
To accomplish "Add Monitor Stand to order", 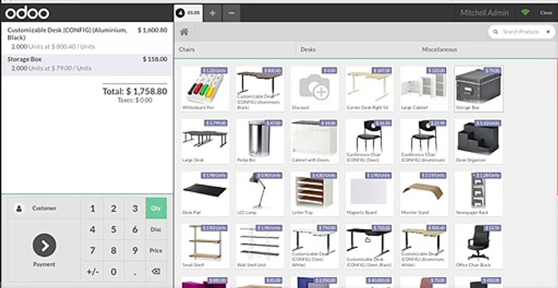I will [x=424, y=194].
